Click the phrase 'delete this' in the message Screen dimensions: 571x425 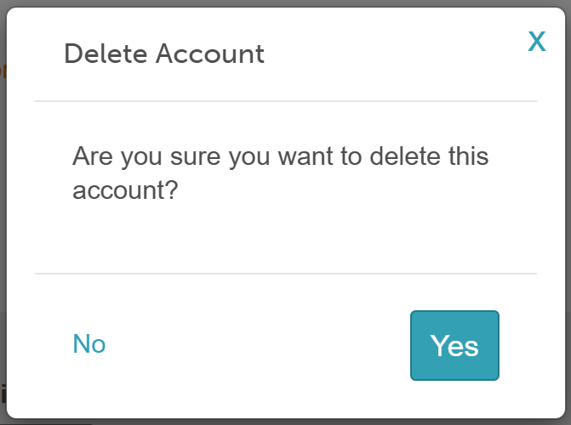coord(429,156)
